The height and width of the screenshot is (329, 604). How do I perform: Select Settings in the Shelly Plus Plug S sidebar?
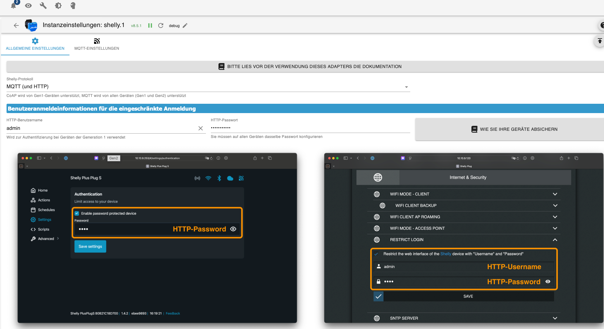point(41,220)
